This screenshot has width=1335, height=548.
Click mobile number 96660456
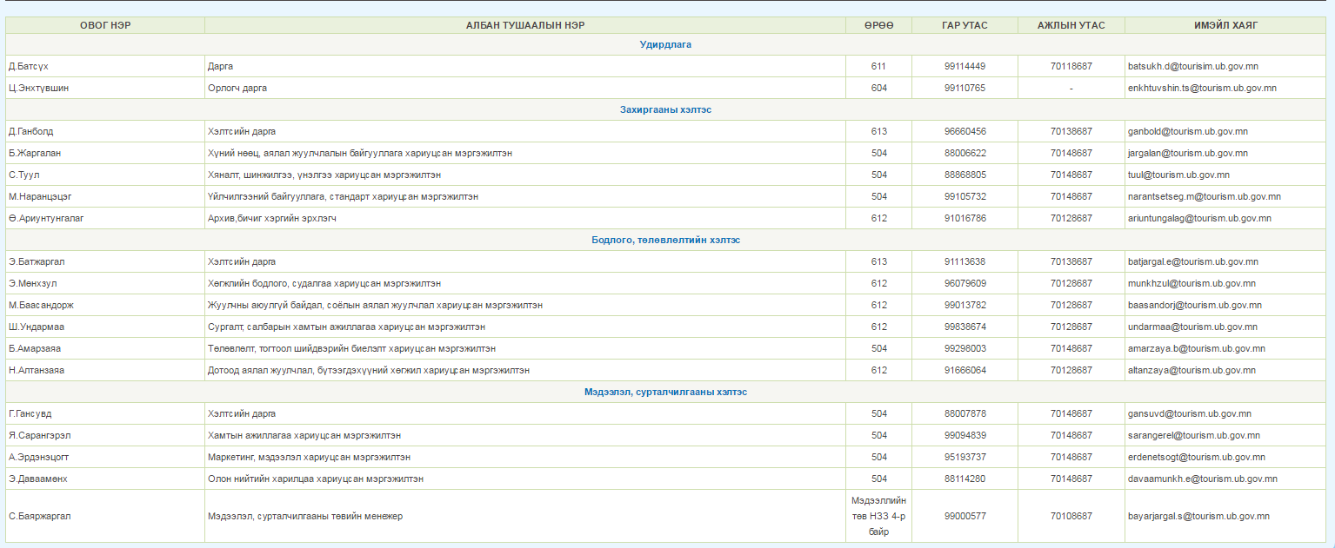[965, 131]
